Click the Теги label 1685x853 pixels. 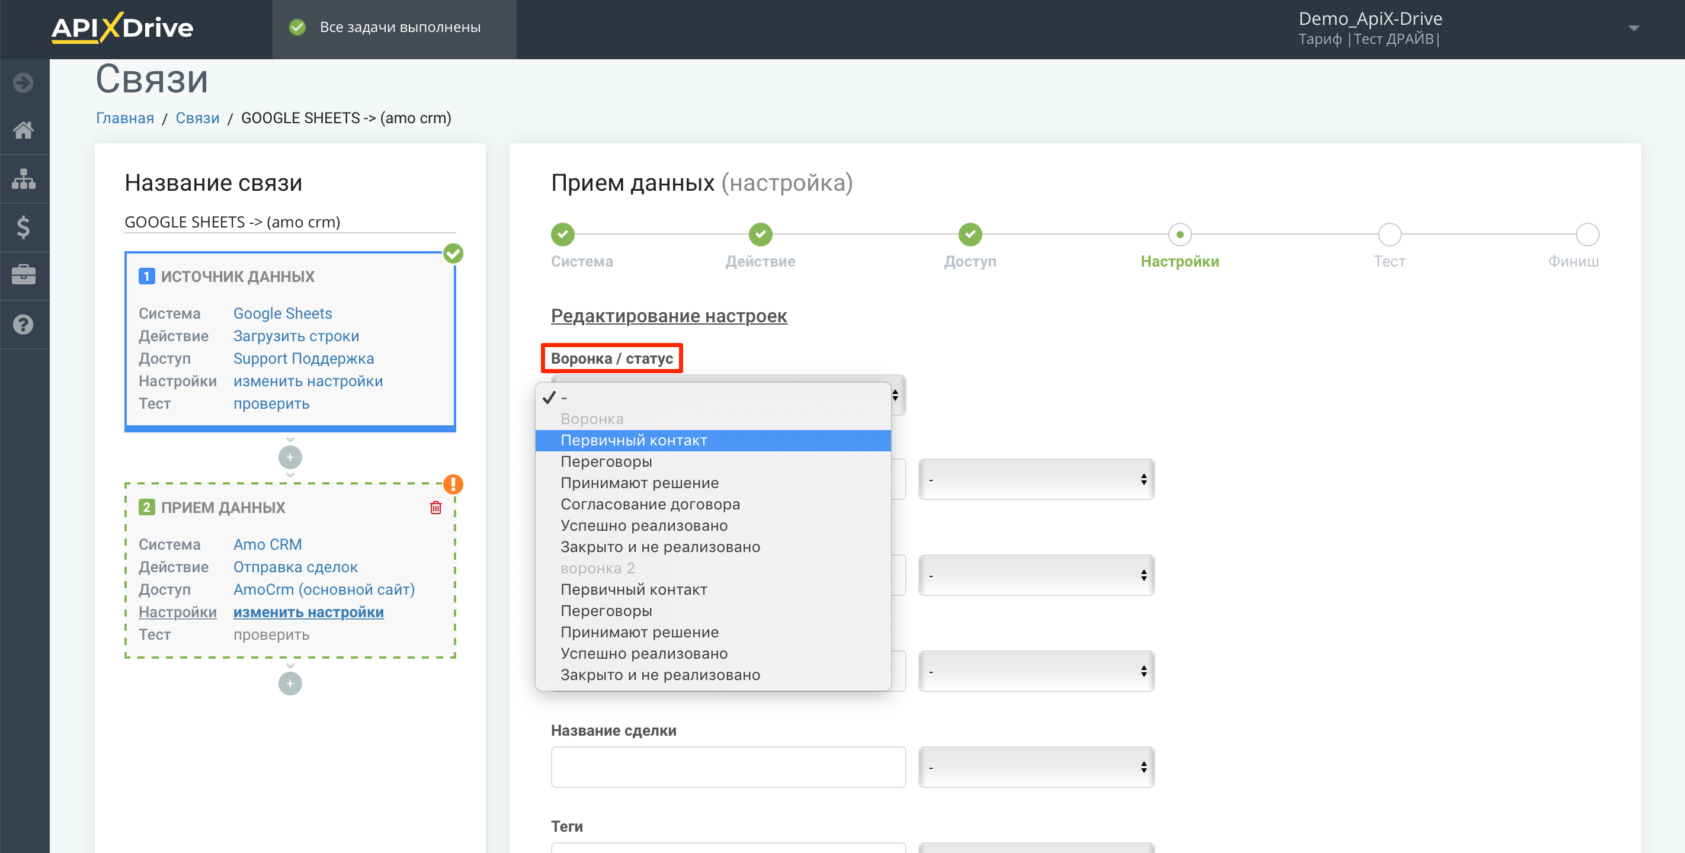pyautogui.click(x=566, y=826)
